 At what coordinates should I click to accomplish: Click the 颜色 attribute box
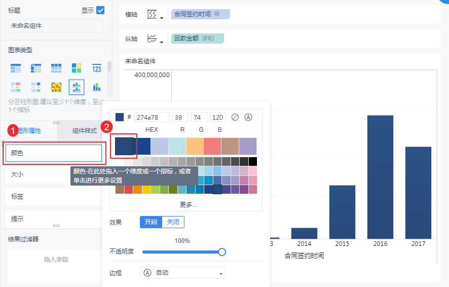(x=54, y=153)
